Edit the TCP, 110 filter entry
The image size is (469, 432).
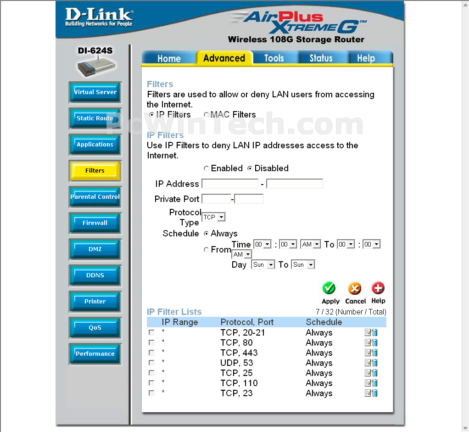pyautogui.click(x=368, y=383)
